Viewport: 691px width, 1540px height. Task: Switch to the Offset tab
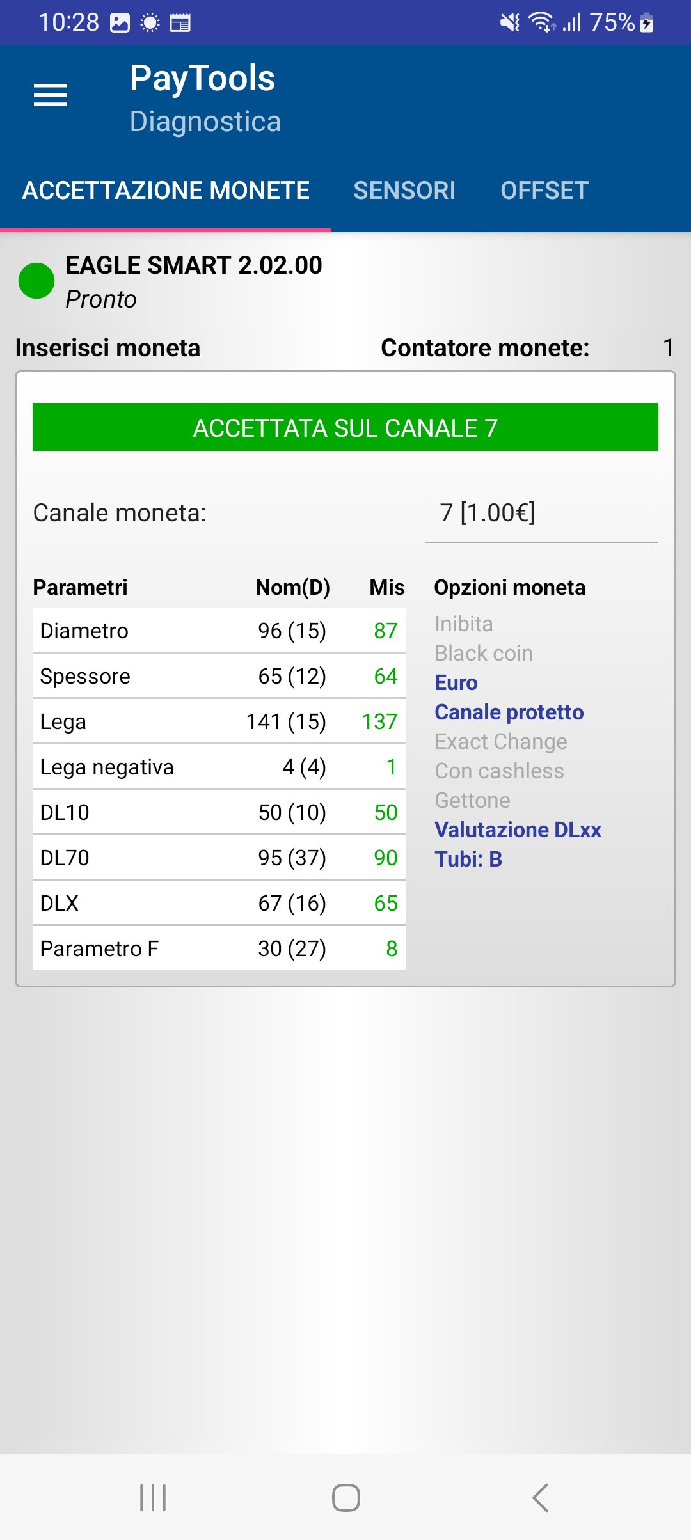coord(544,191)
